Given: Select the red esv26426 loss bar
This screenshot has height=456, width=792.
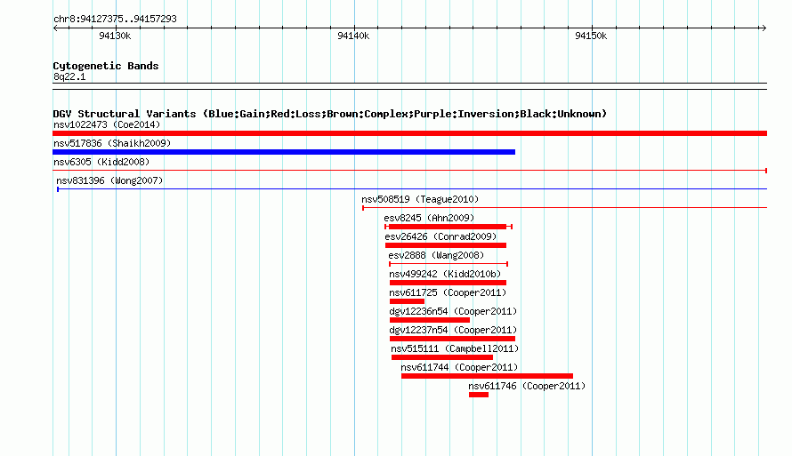Looking at the screenshot, I should (446, 245).
